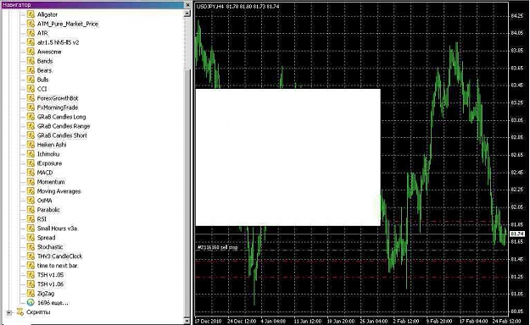Click the Навигатор panel title
This screenshot has height=325, width=530.
[x=17, y=5]
